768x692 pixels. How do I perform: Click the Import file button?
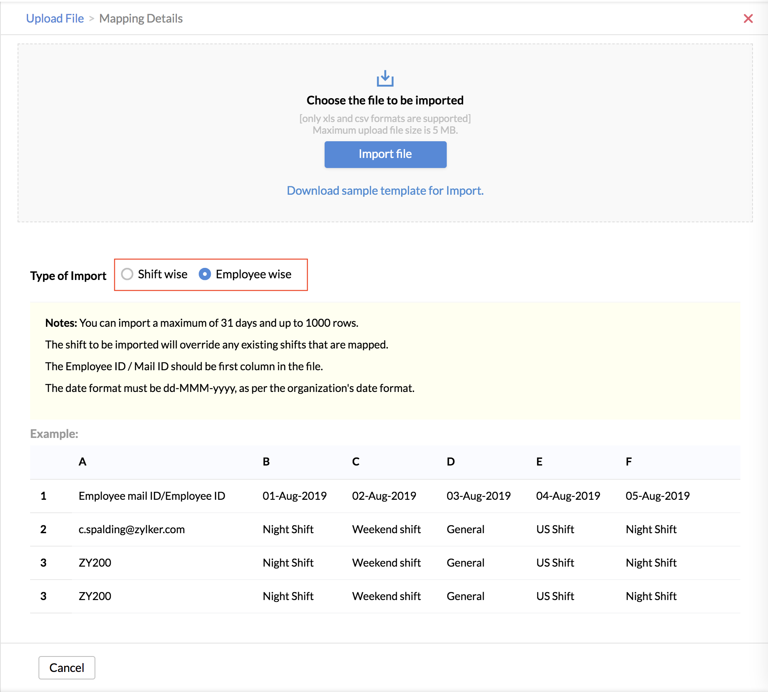(385, 154)
